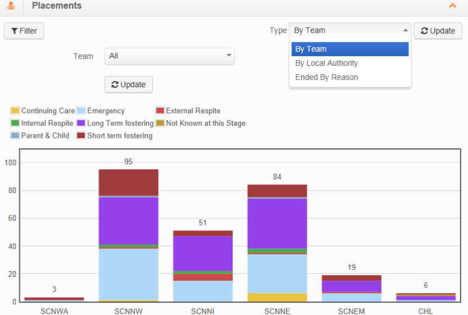Click the SCNNW bar's Short term fostering segment
This screenshot has width=468, height=315.
coord(128,183)
